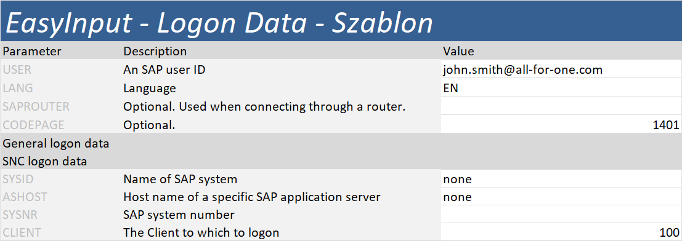Image resolution: width=682 pixels, height=241 pixels.
Task: Select the 'SAP system number' description cell
Action: tap(281, 215)
